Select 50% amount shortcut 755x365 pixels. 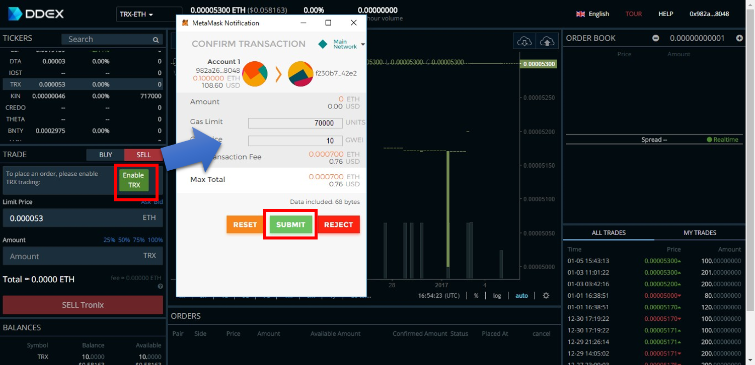point(124,240)
